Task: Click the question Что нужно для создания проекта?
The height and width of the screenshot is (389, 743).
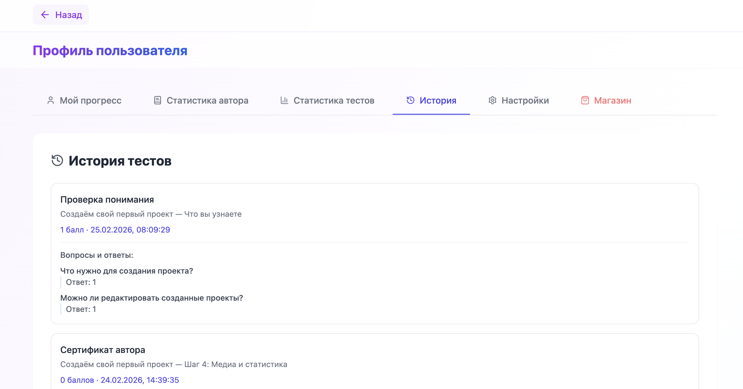Action: point(127,271)
